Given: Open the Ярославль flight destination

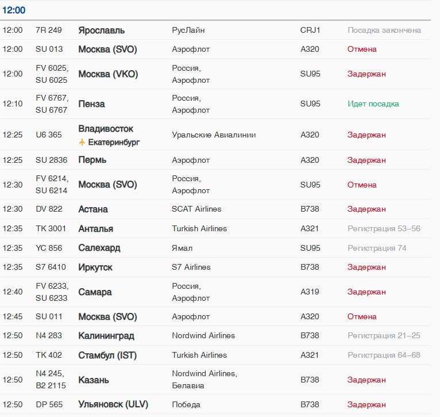Looking at the screenshot, I should point(101,30).
